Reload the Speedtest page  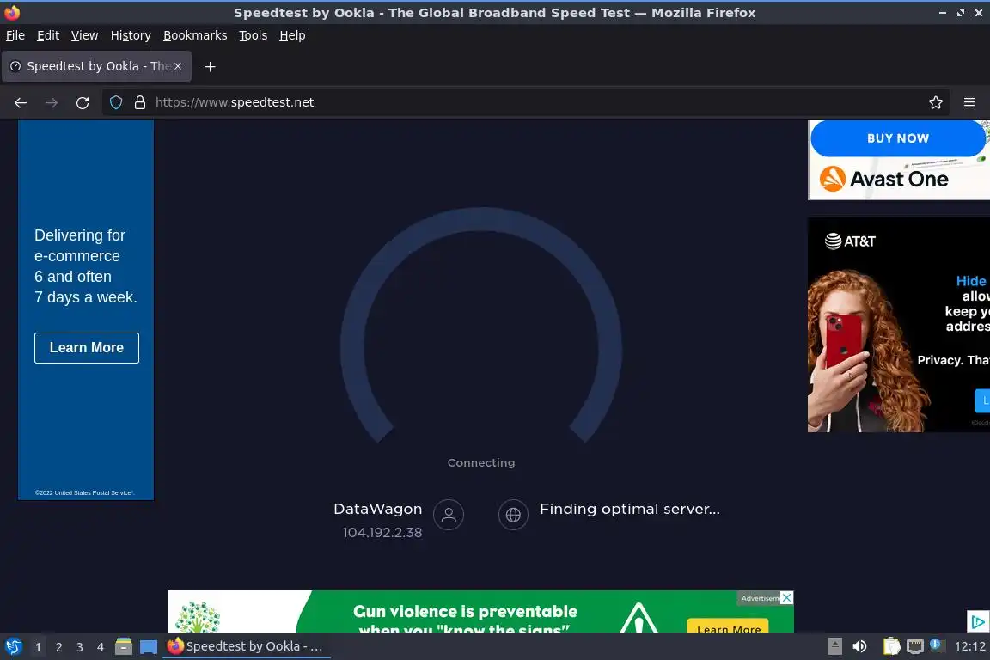pos(82,102)
